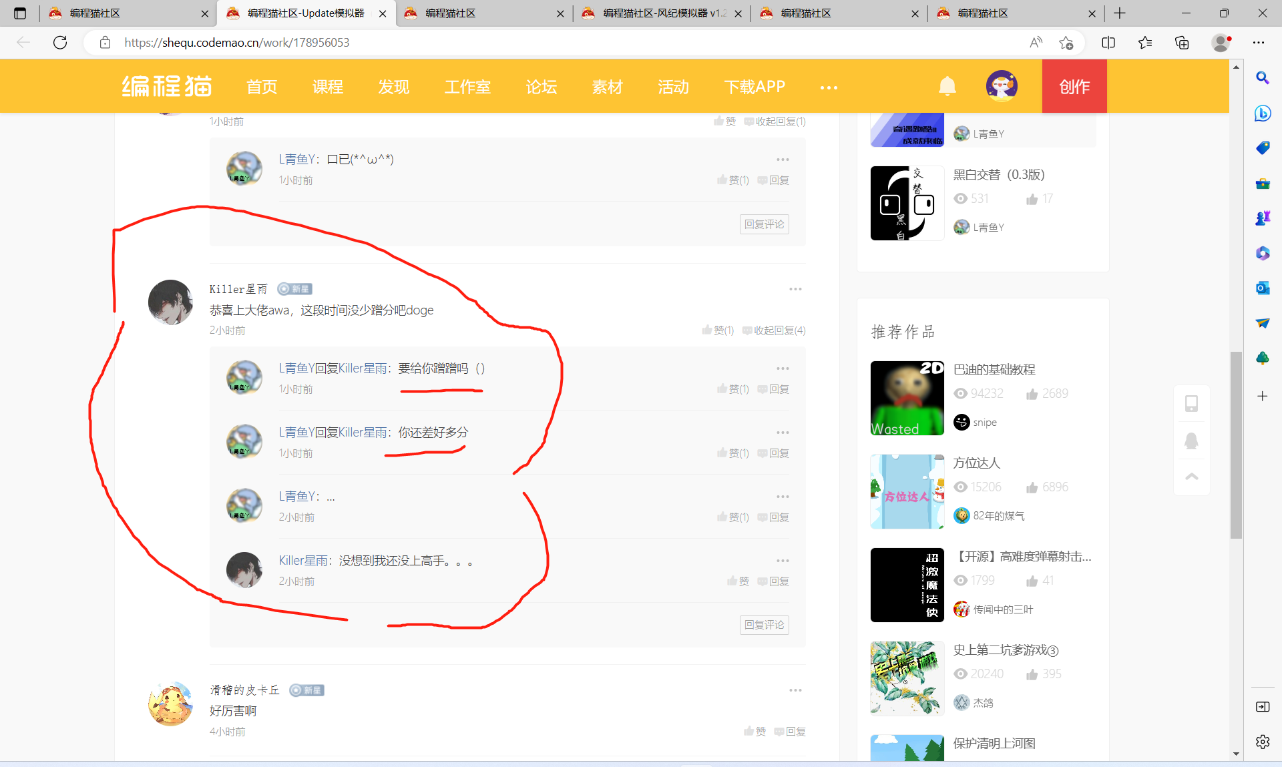Open sidebar settings gear icon

tap(1263, 742)
